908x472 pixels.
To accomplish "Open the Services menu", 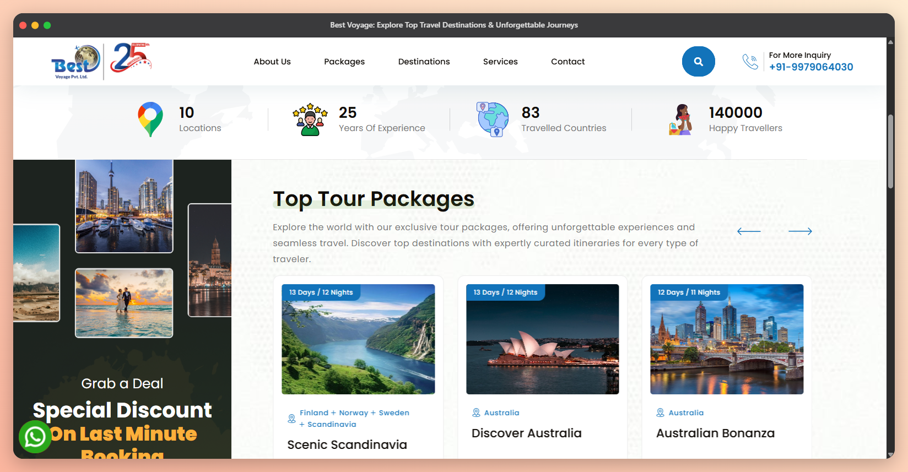I will tap(500, 62).
